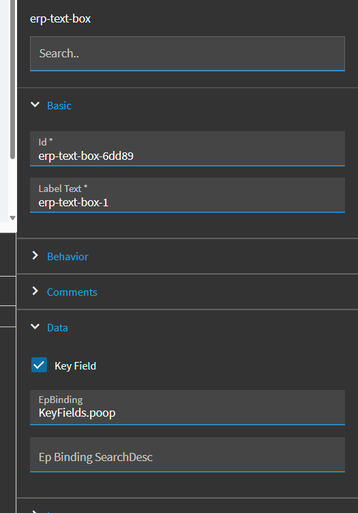Viewport: 358px width, 513px height.
Task: Click the Id field erp-text-box-6dd89
Action: pos(188,148)
